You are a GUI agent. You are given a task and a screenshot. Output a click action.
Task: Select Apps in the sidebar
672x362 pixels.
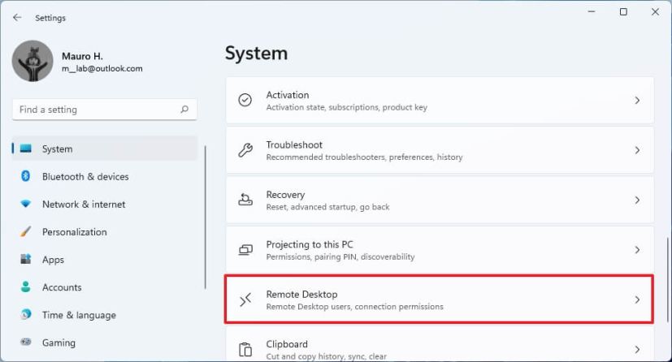[53, 260]
